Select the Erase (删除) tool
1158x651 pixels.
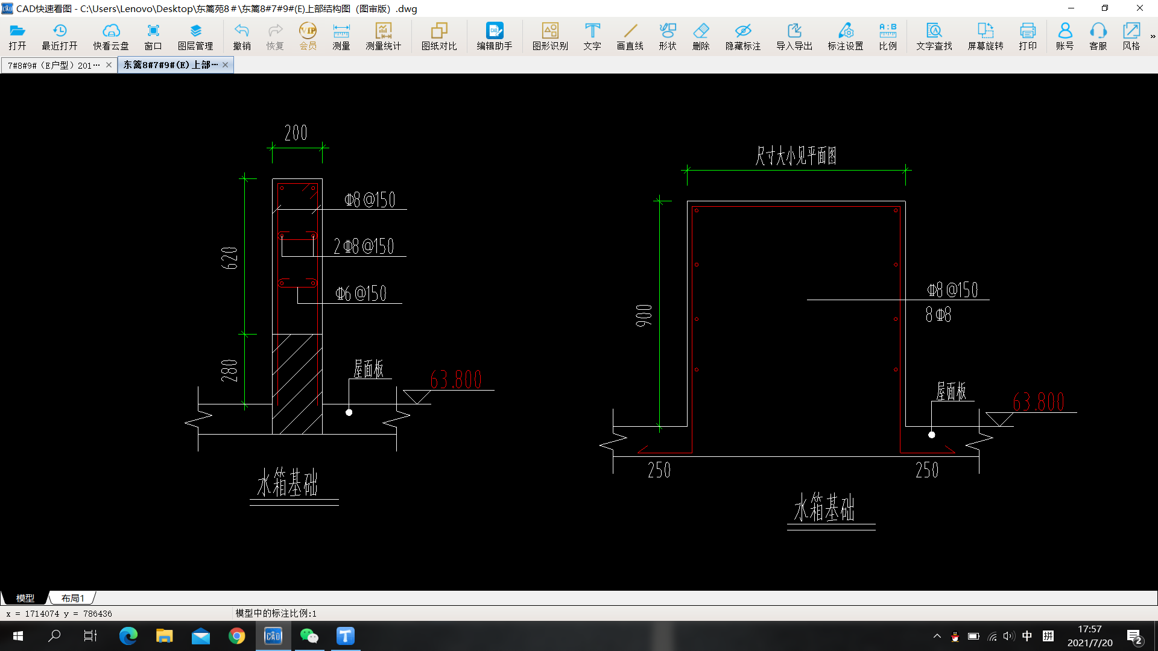coord(700,36)
